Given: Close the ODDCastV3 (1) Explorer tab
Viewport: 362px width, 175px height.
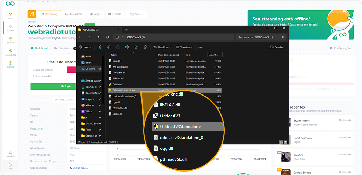Looking at the screenshot, I should pyautogui.click(x=118, y=30).
